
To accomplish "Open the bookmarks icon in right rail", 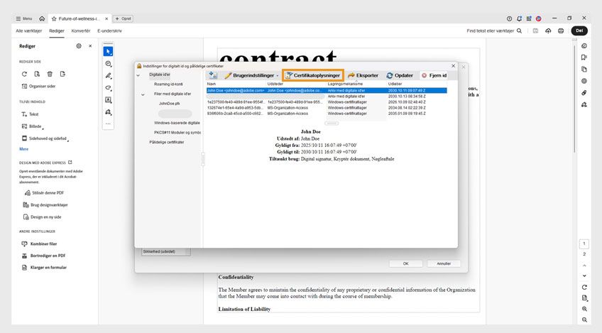I will click(x=584, y=58).
